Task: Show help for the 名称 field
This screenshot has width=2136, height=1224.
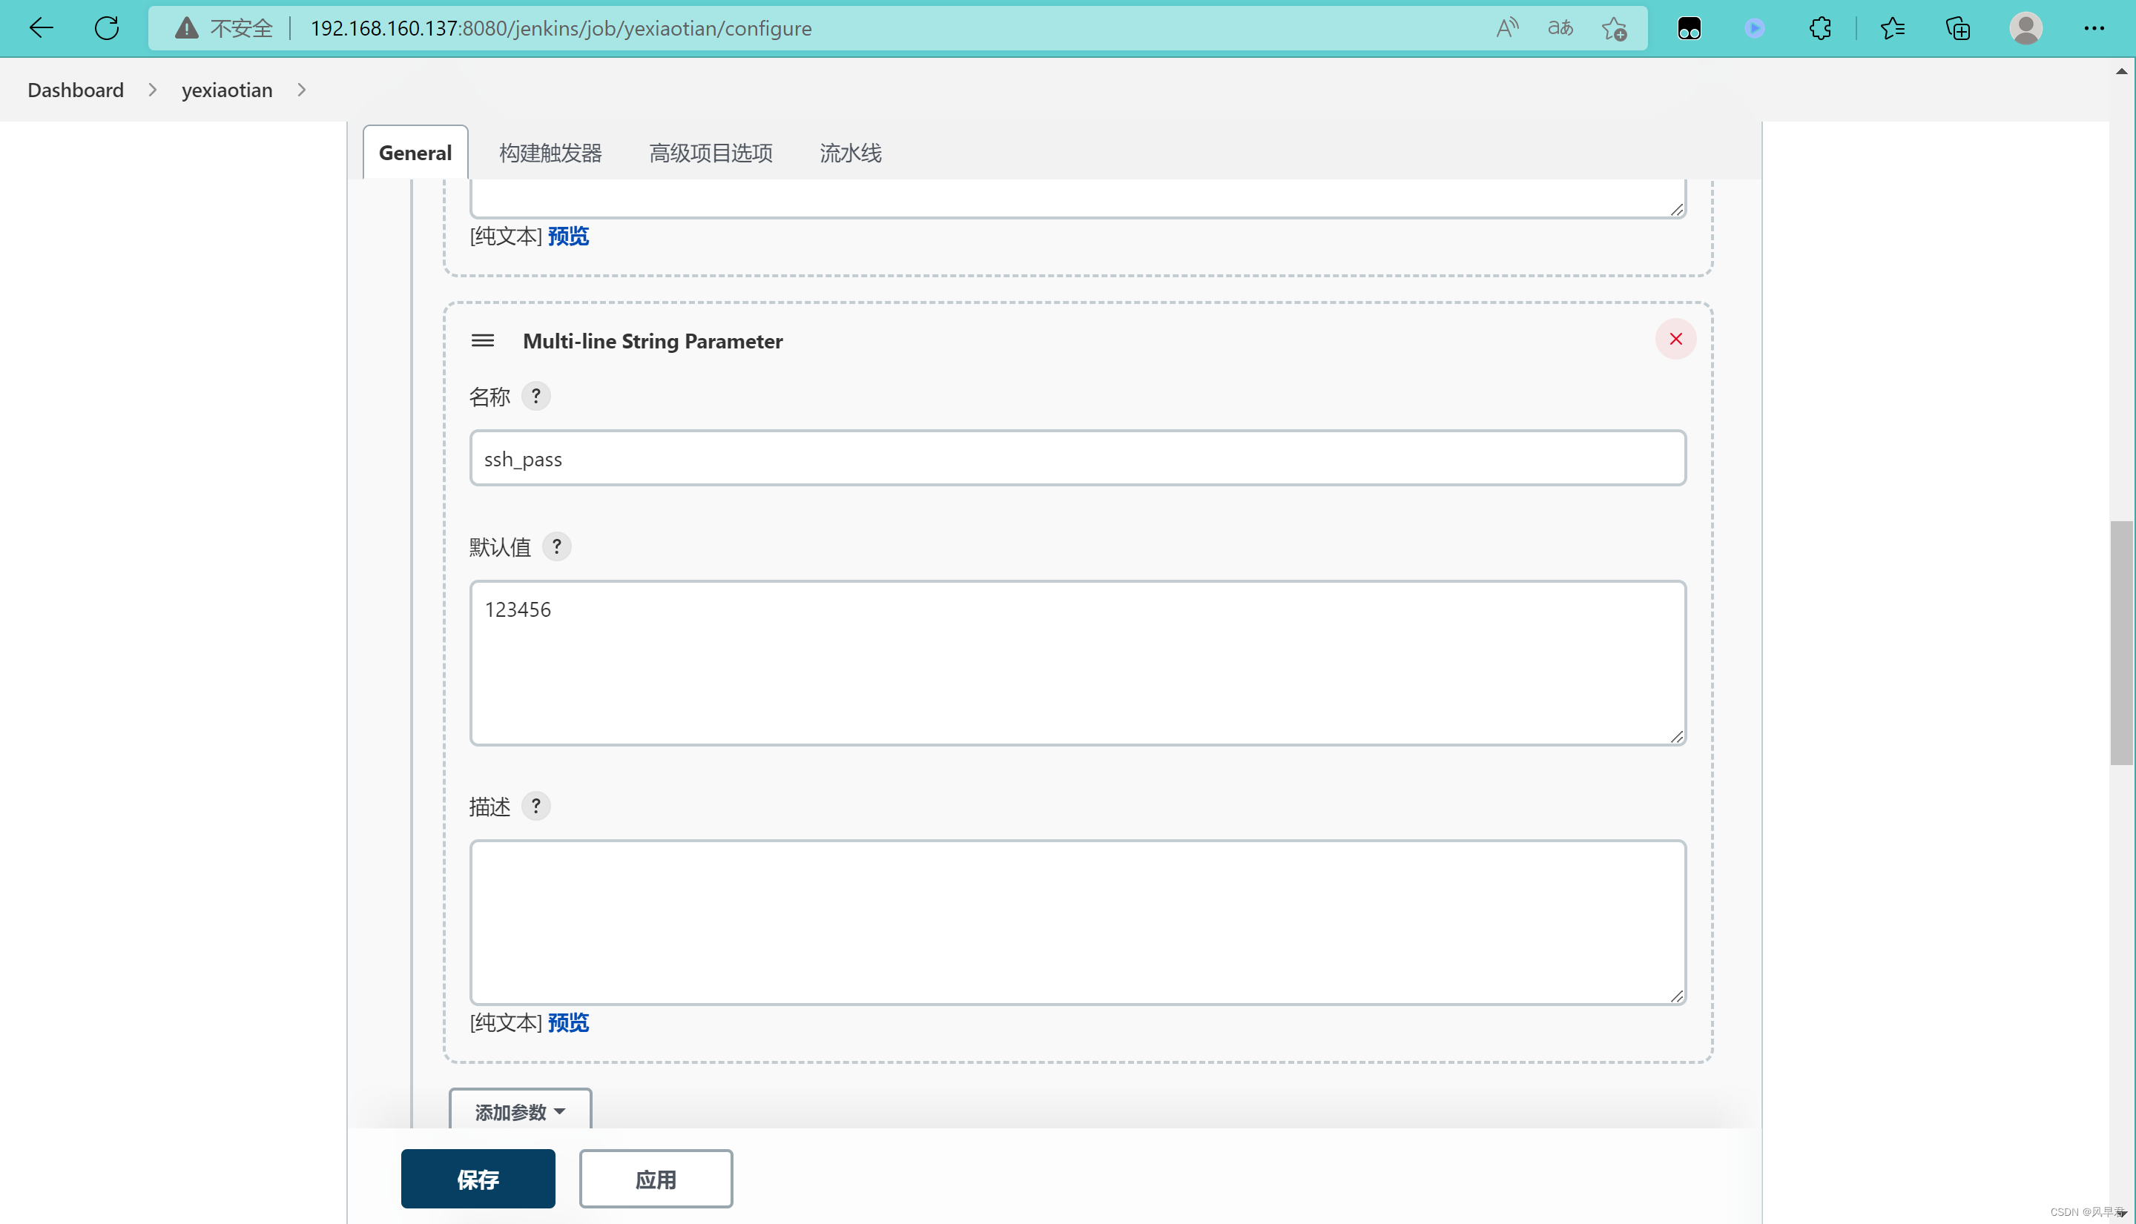Action: point(535,396)
